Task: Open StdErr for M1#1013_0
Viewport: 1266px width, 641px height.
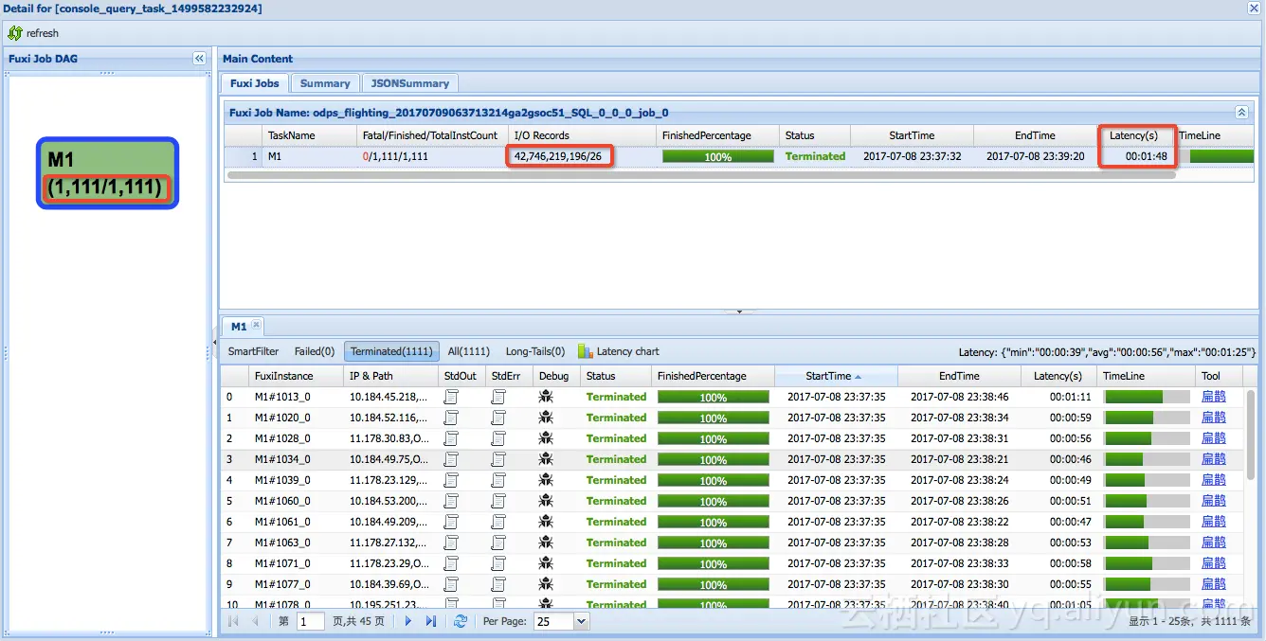Action: (x=498, y=397)
